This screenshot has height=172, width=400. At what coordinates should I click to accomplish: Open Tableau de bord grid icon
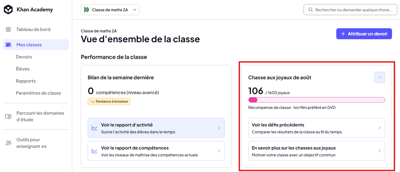(8, 29)
